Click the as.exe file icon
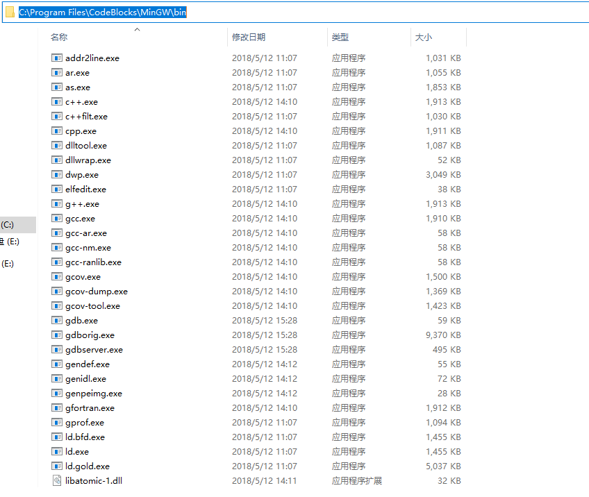Viewport: 589px width, 497px height. (x=57, y=87)
